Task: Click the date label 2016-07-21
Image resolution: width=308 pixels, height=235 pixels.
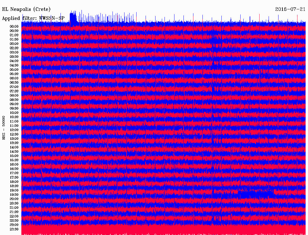Action: click(x=290, y=9)
